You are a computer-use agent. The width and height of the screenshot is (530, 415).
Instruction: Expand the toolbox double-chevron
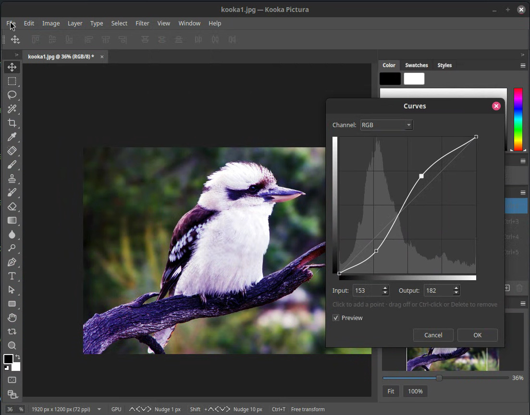pyautogui.click(x=16, y=55)
